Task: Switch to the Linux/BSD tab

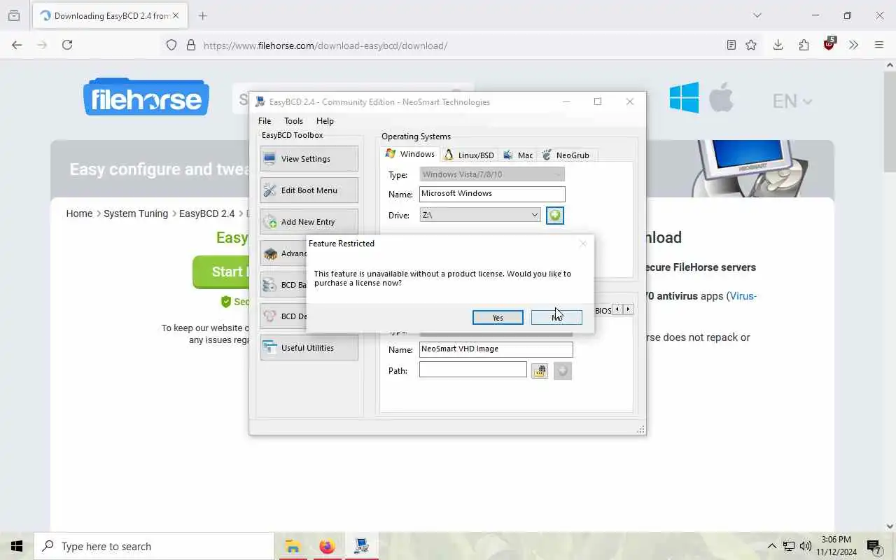Action: pos(469,155)
